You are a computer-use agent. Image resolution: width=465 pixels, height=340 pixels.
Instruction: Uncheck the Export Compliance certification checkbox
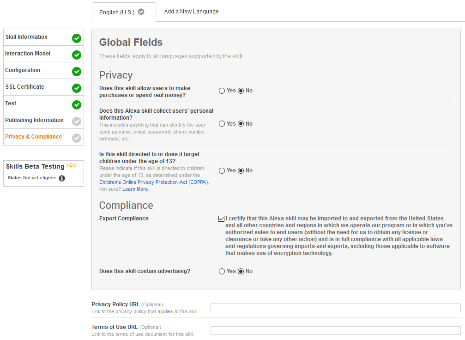tap(221, 219)
